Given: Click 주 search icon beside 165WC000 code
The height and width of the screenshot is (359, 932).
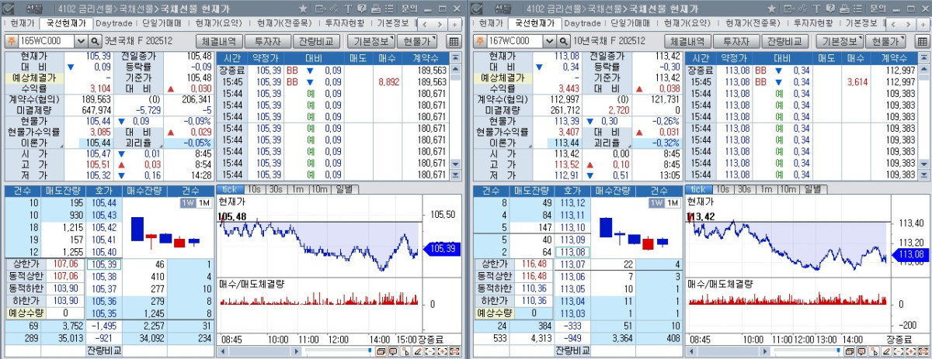Looking at the screenshot, I should click(11, 40).
